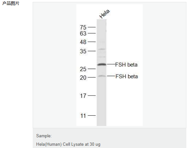The image size is (188, 148).
Task: Click the upper FSH beta annotation
Action: (x=126, y=65)
